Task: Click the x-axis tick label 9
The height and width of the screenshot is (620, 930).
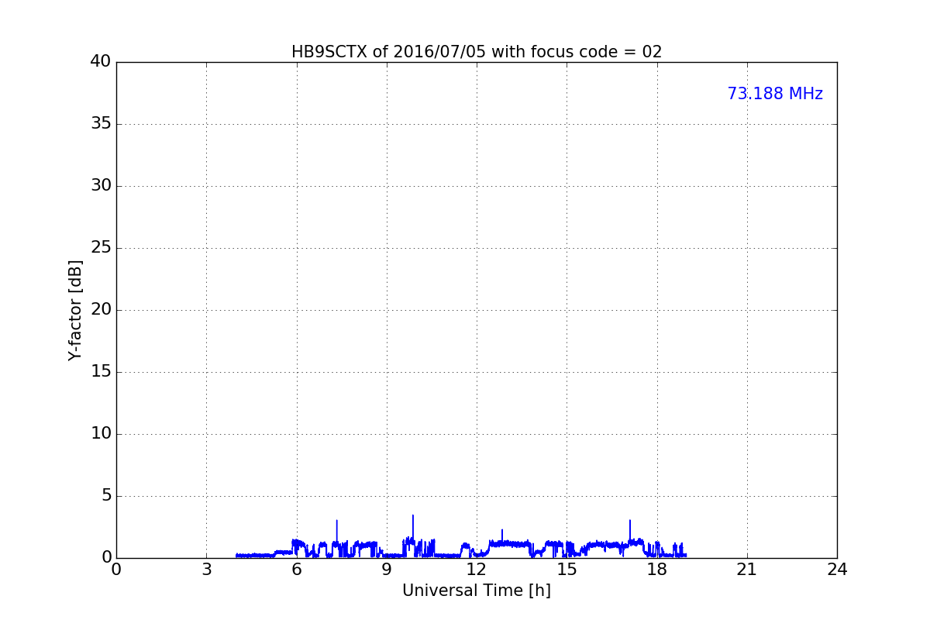Action: point(387,570)
